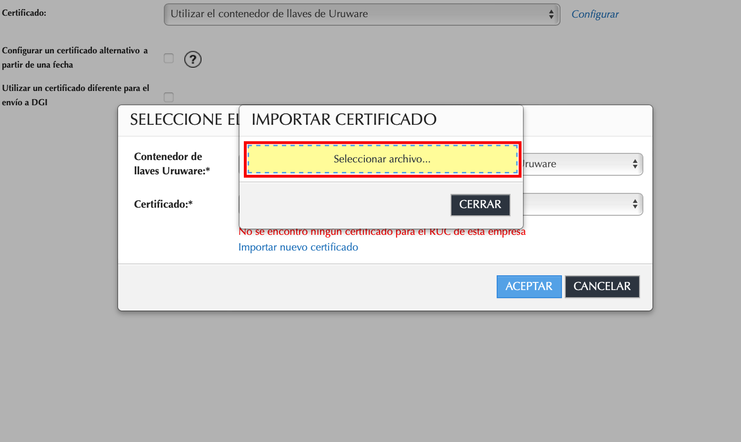Click the up-down arrows on Uruware selector

click(634, 164)
